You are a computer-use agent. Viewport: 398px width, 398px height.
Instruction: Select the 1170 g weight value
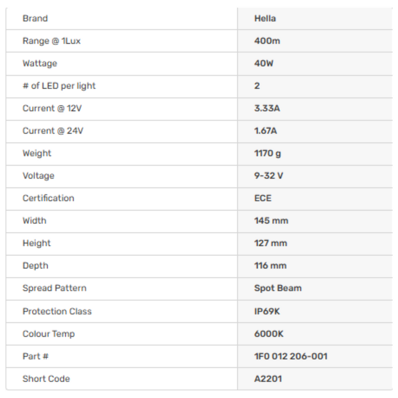tap(268, 153)
